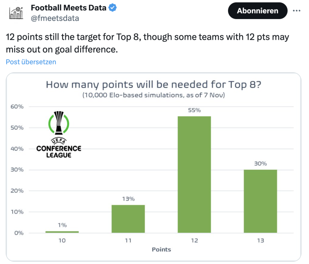Click the Elo-based simulations subtitle

[153, 95]
